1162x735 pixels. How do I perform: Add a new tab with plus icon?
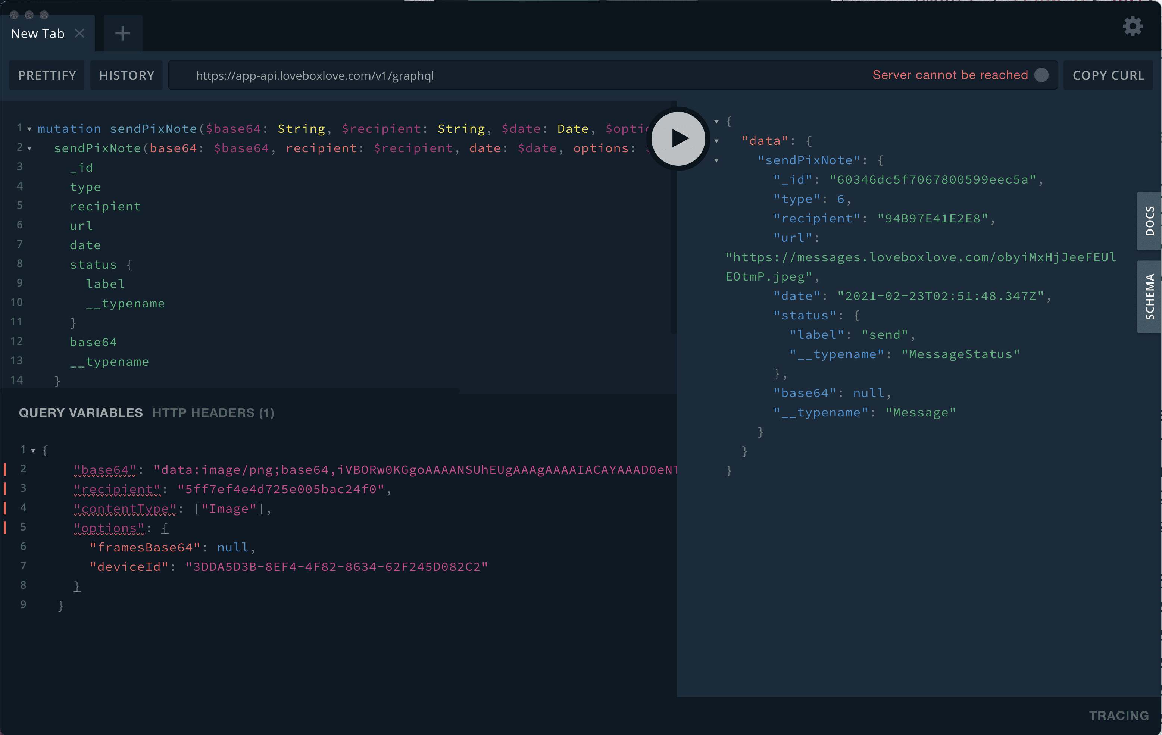[122, 33]
